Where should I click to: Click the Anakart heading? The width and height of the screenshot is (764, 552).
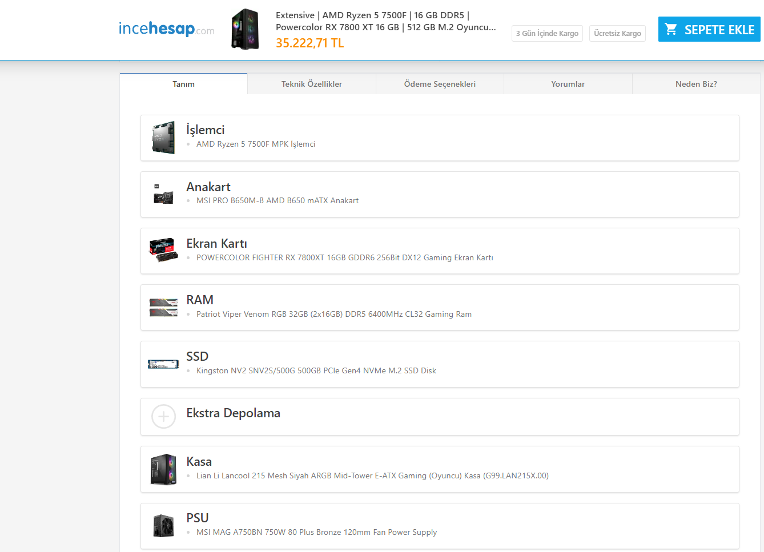(x=208, y=187)
